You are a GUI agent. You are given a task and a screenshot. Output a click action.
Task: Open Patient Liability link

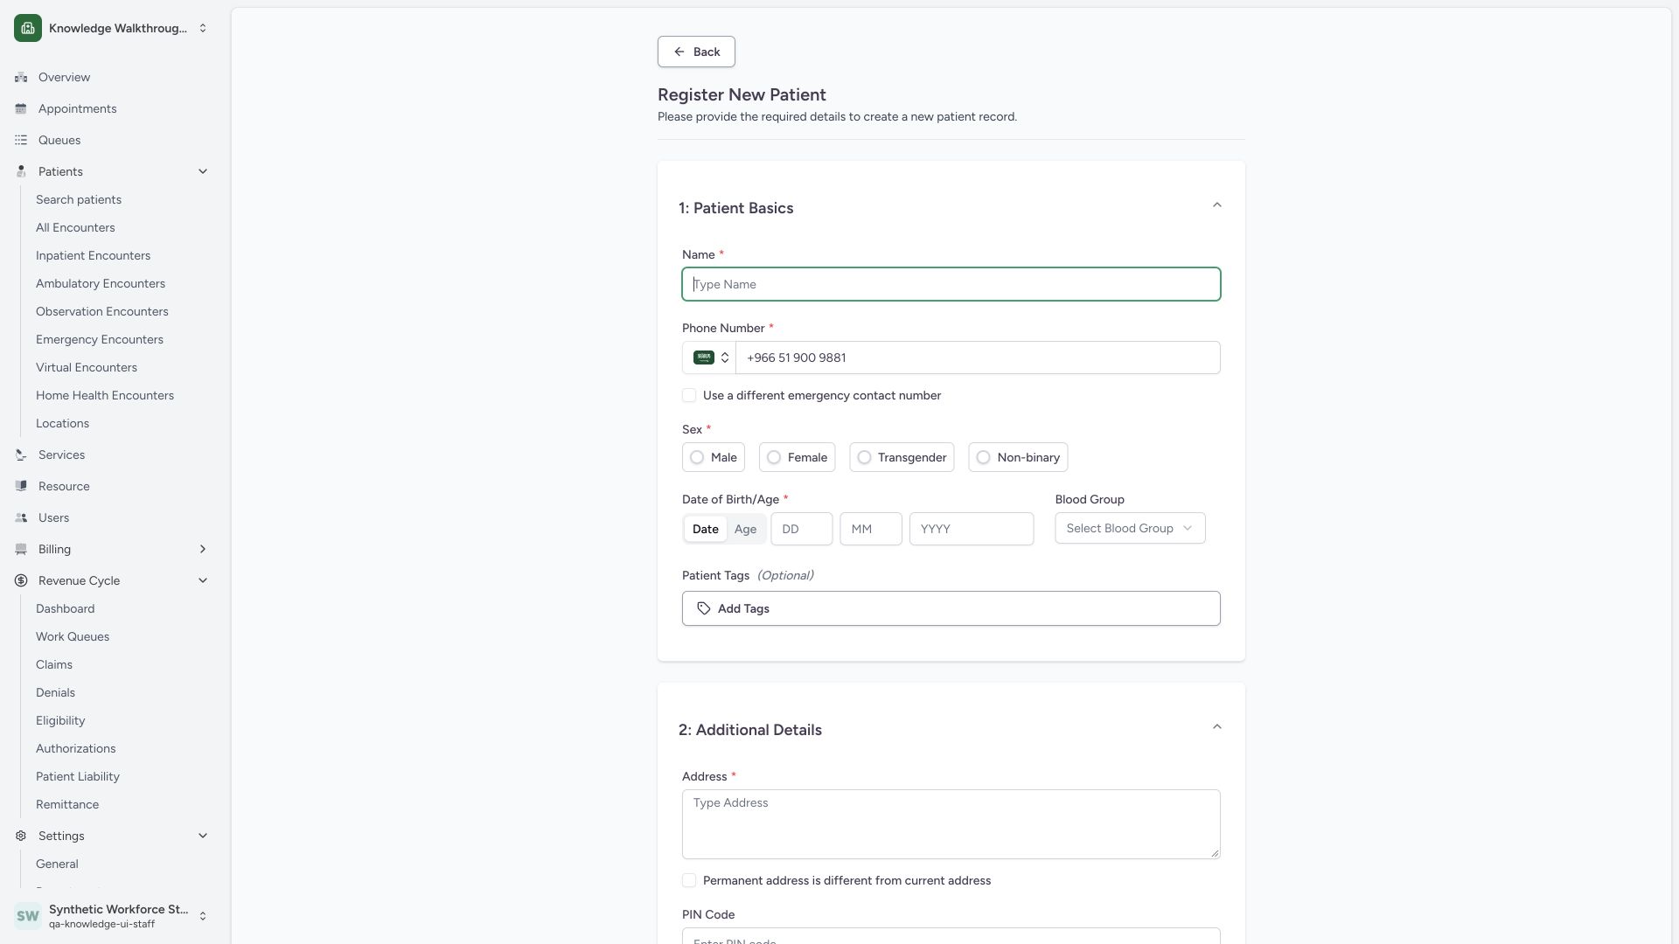tap(78, 776)
